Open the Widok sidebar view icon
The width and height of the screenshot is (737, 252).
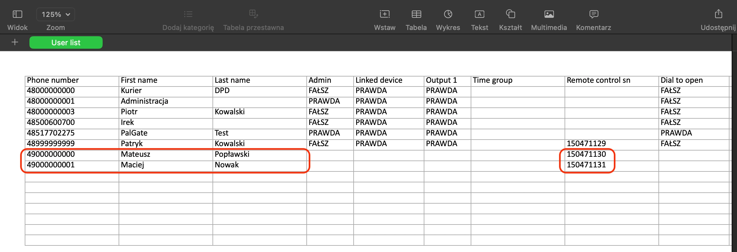(x=17, y=14)
